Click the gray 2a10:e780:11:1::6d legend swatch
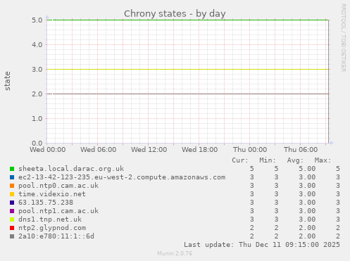This screenshot has width=350, height=261. 12,236
